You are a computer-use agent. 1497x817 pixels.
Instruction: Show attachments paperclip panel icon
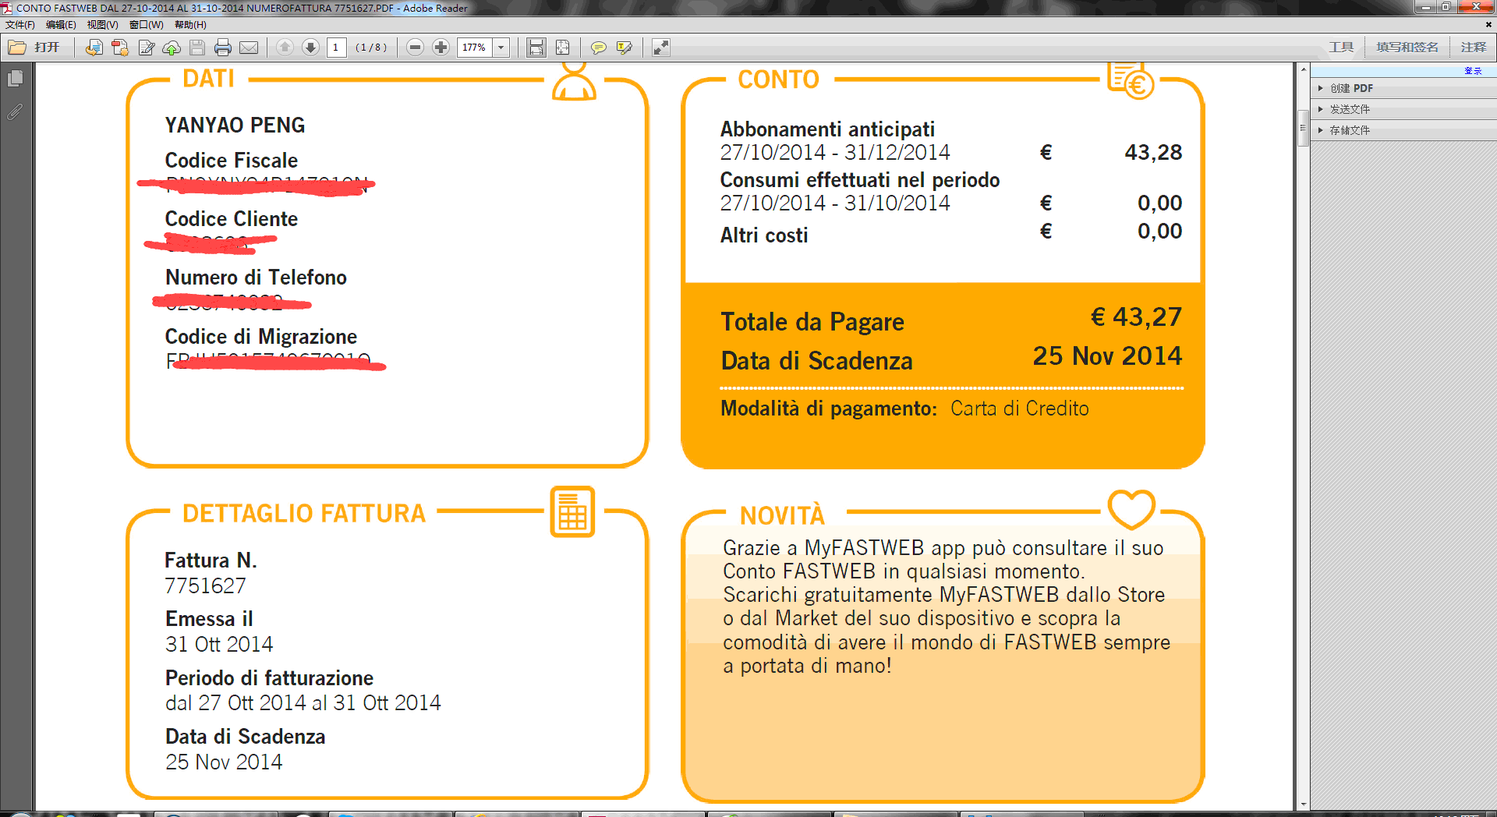[x=15, y=112]
